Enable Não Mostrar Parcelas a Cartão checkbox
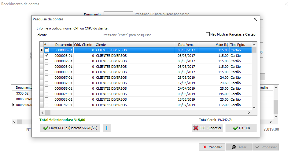The height and width of the screenshot is (152, 291). click(x=208, y=34)
